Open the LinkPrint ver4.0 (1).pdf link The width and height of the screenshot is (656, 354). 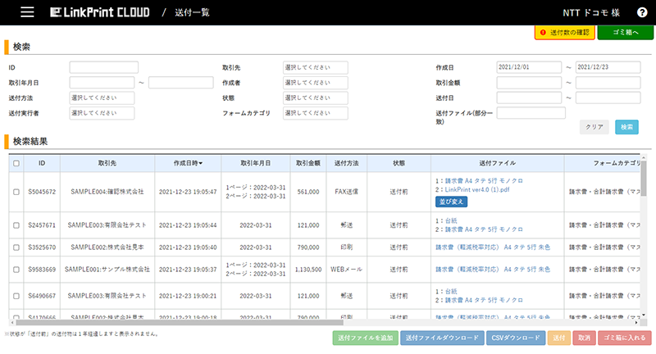click(477, 190)
